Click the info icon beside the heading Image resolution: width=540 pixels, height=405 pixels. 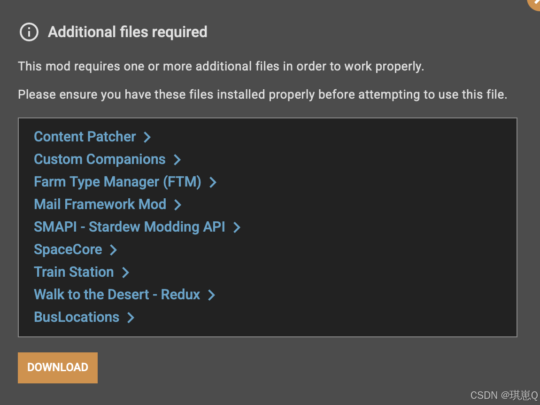tap(29, 32)
